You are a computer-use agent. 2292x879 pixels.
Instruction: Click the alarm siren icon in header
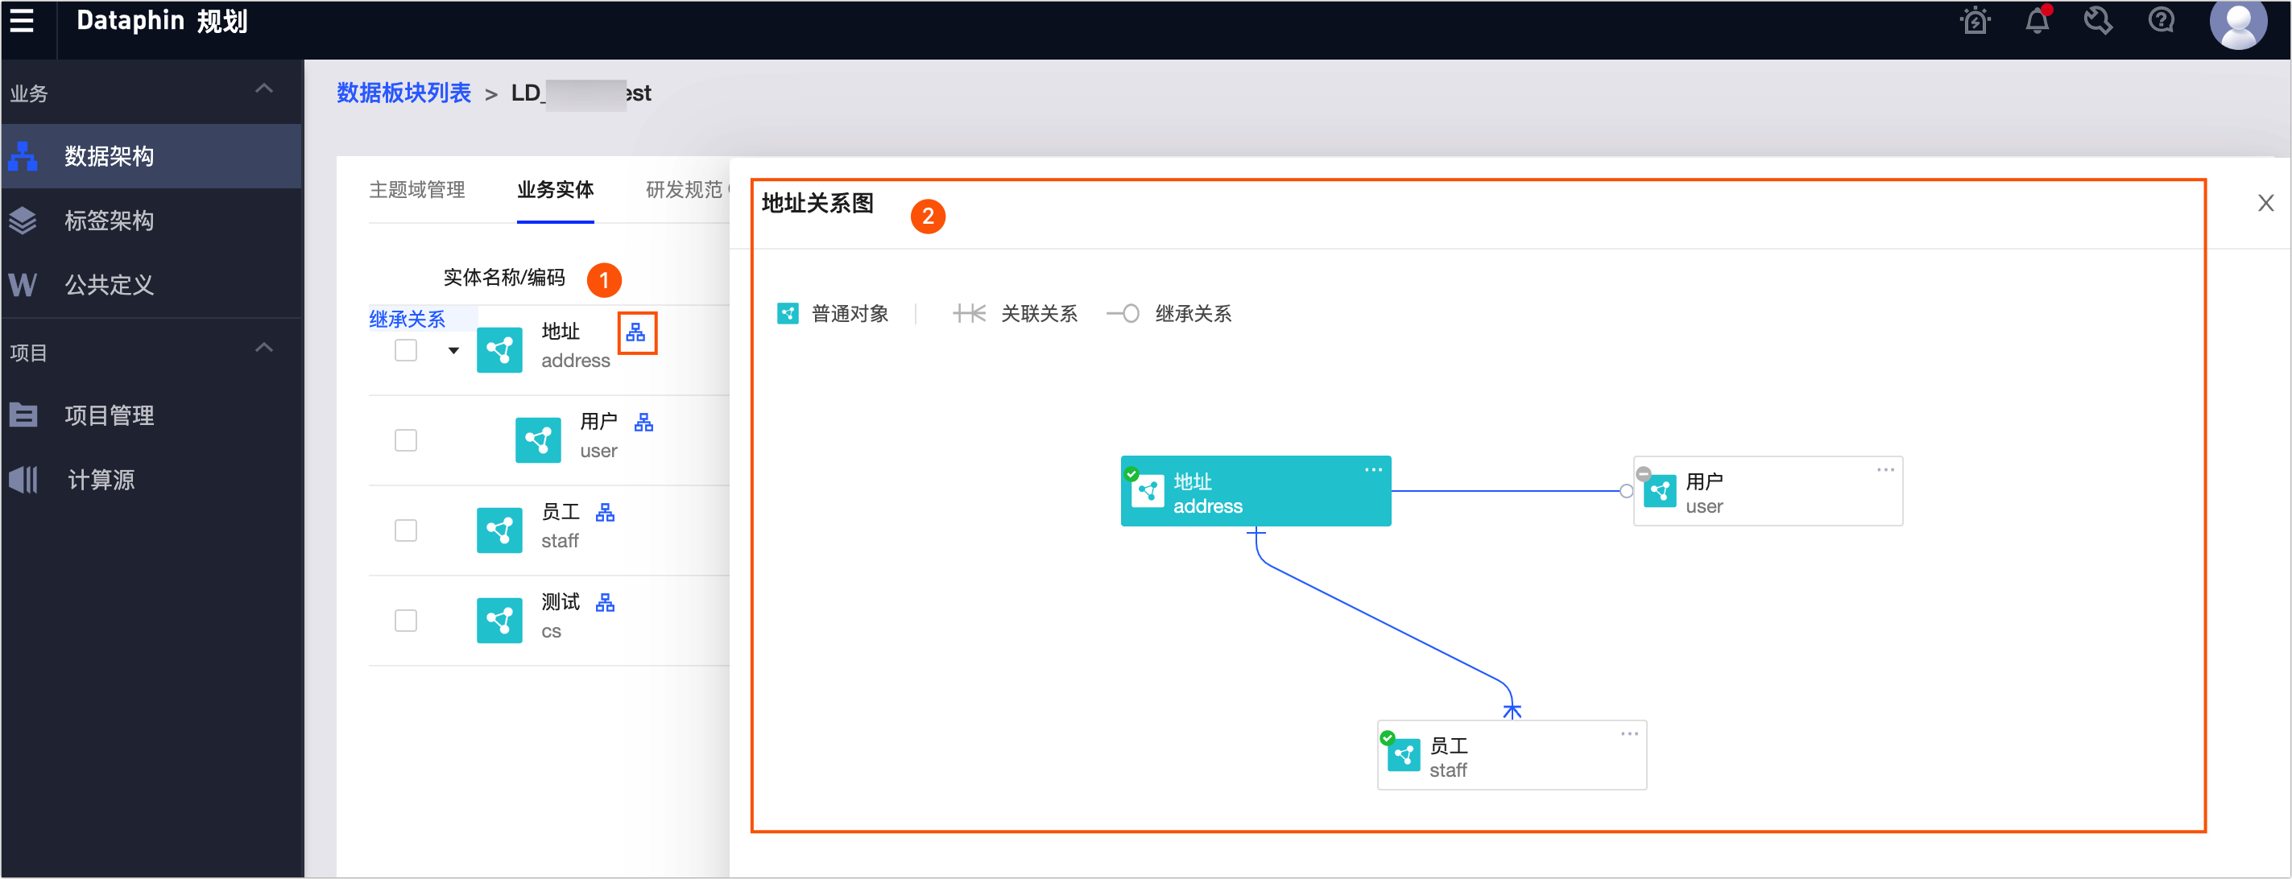click(x=1975, y=22)
